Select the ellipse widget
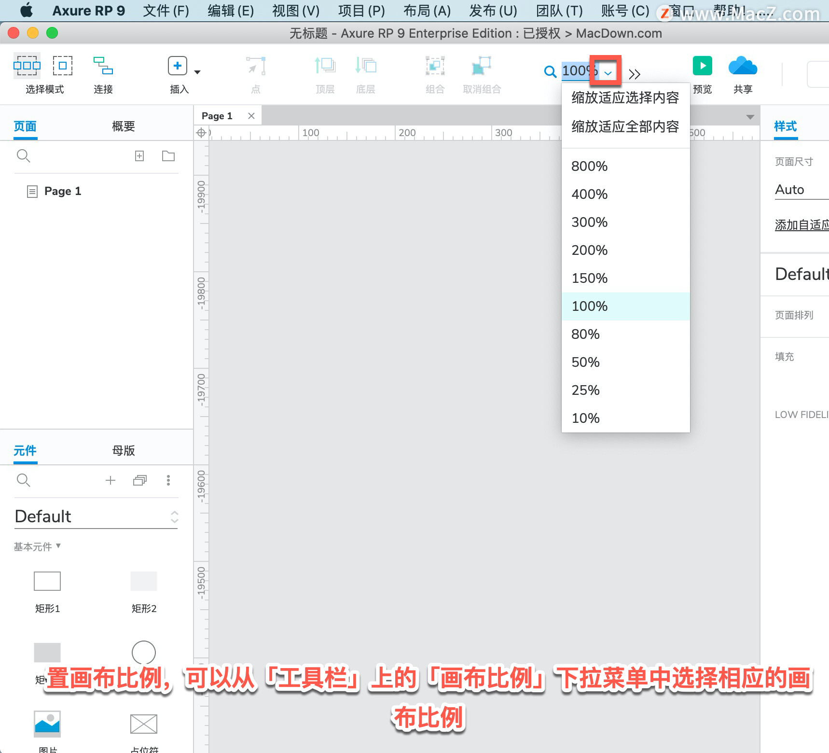Image resolution: width=829 pixels, height=753 pixels. click(x=144, y=653)
